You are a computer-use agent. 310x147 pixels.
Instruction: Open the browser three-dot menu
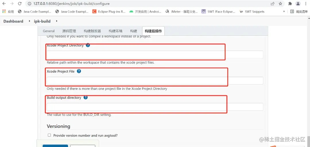[x=306, y=3]
